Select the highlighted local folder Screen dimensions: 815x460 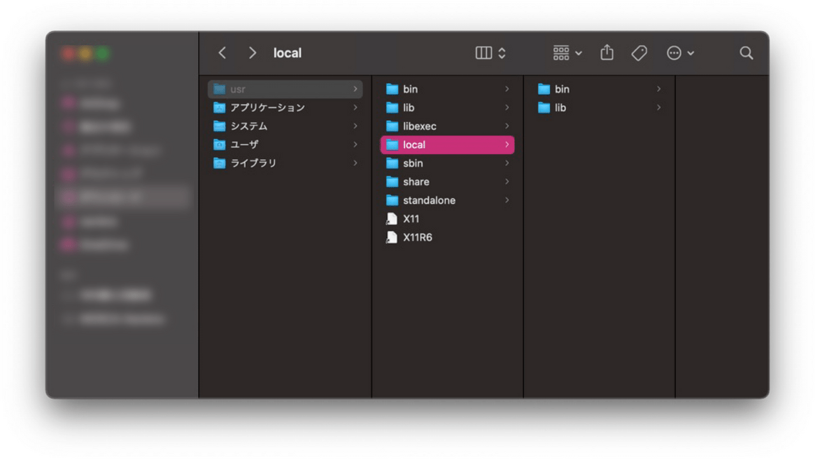pyautogui.click(x=447, y=144)
